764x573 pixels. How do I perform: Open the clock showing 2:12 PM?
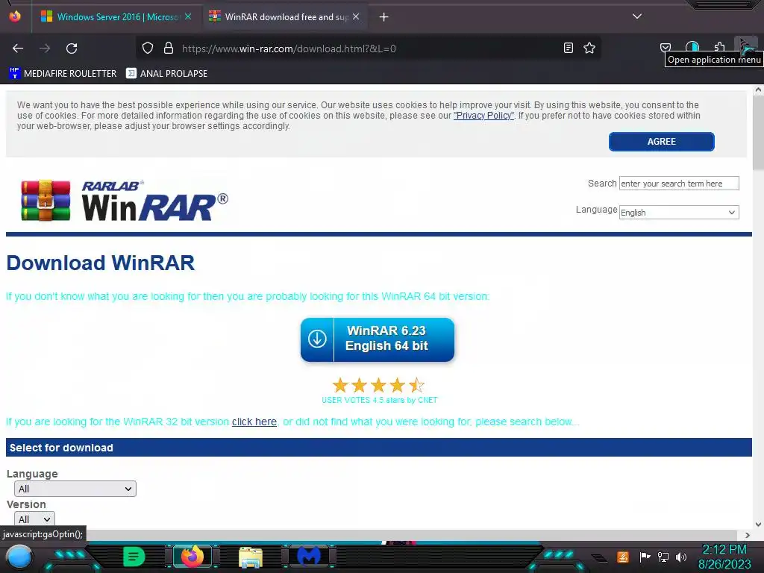[724, 557]
